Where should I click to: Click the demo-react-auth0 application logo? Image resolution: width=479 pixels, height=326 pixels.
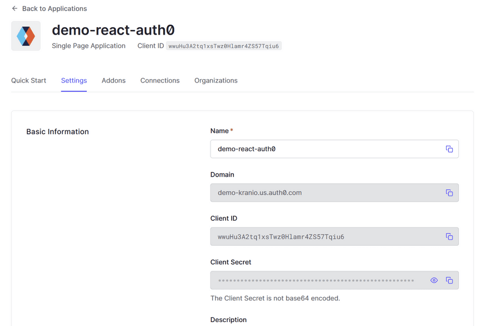click(x=26, y=36)
